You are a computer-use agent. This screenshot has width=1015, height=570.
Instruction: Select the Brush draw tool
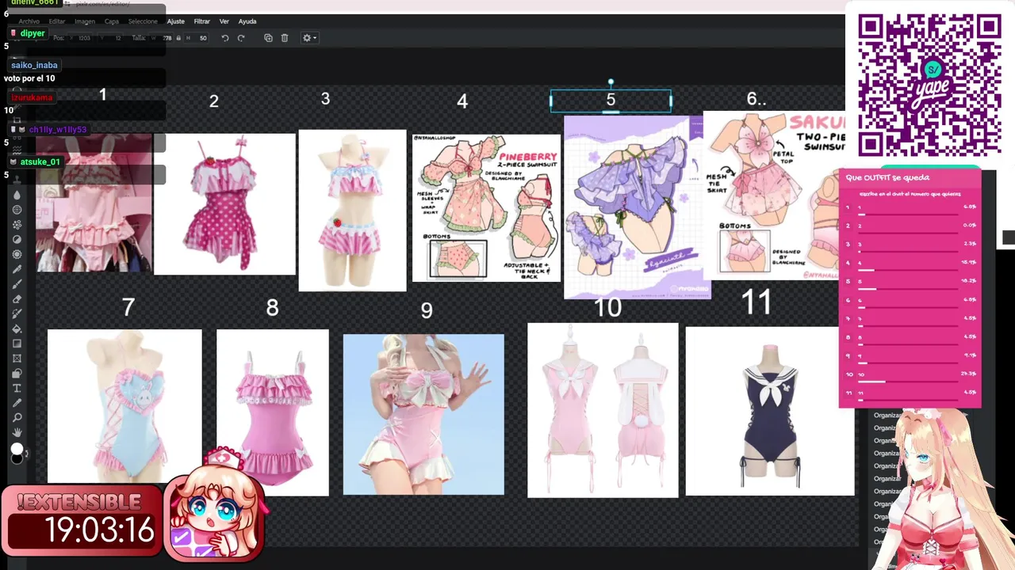coord(17,284)
